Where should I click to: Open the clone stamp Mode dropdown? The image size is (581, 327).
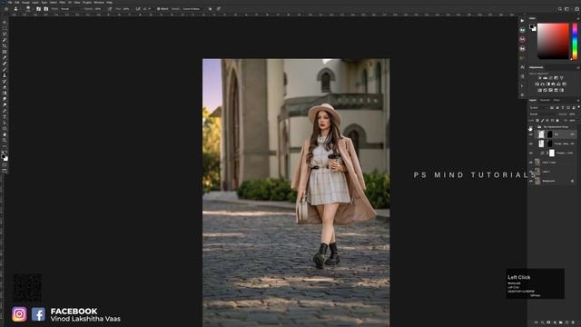coord(70,8)
